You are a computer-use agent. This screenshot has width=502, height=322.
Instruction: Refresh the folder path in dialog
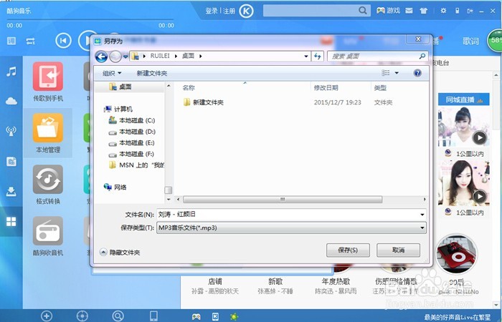tap(317, 57)
